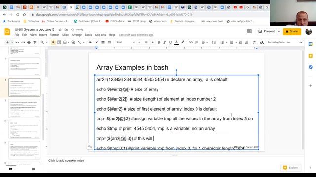Open the File menu
Screen dimensions: 316x177
point(17,35)
